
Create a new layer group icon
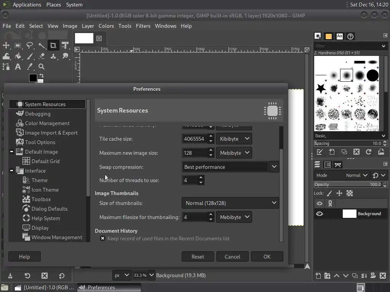pyautogui.click(x=327, y=276)
